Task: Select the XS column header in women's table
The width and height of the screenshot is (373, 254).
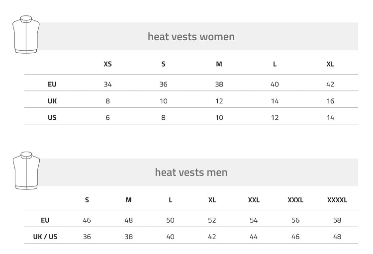Action: [x=107, y=64]
